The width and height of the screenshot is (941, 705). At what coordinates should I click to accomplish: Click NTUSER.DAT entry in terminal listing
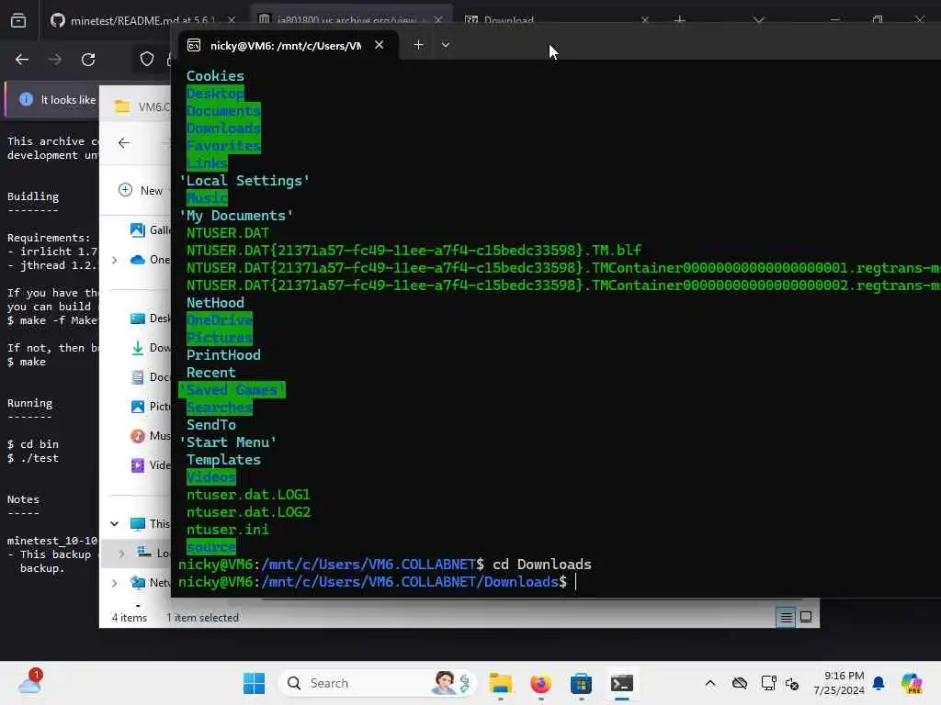pos(228,232)
